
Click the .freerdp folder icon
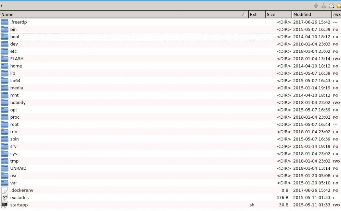tap(4, 22)
